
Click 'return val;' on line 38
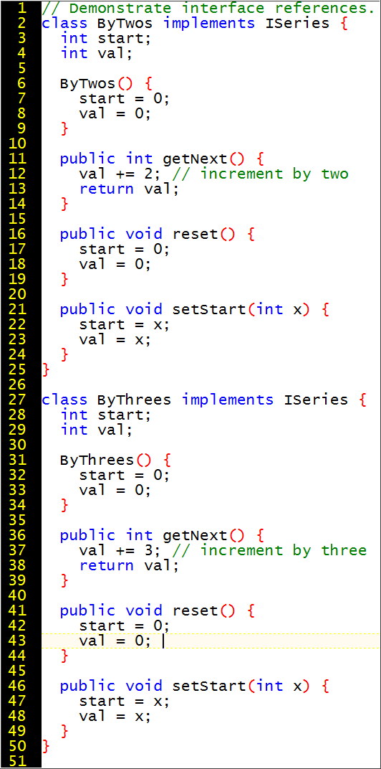(x=130, y=565)
